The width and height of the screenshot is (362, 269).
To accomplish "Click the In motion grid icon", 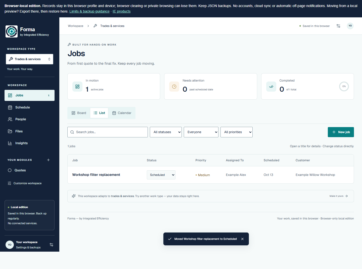I will point(77,87).
